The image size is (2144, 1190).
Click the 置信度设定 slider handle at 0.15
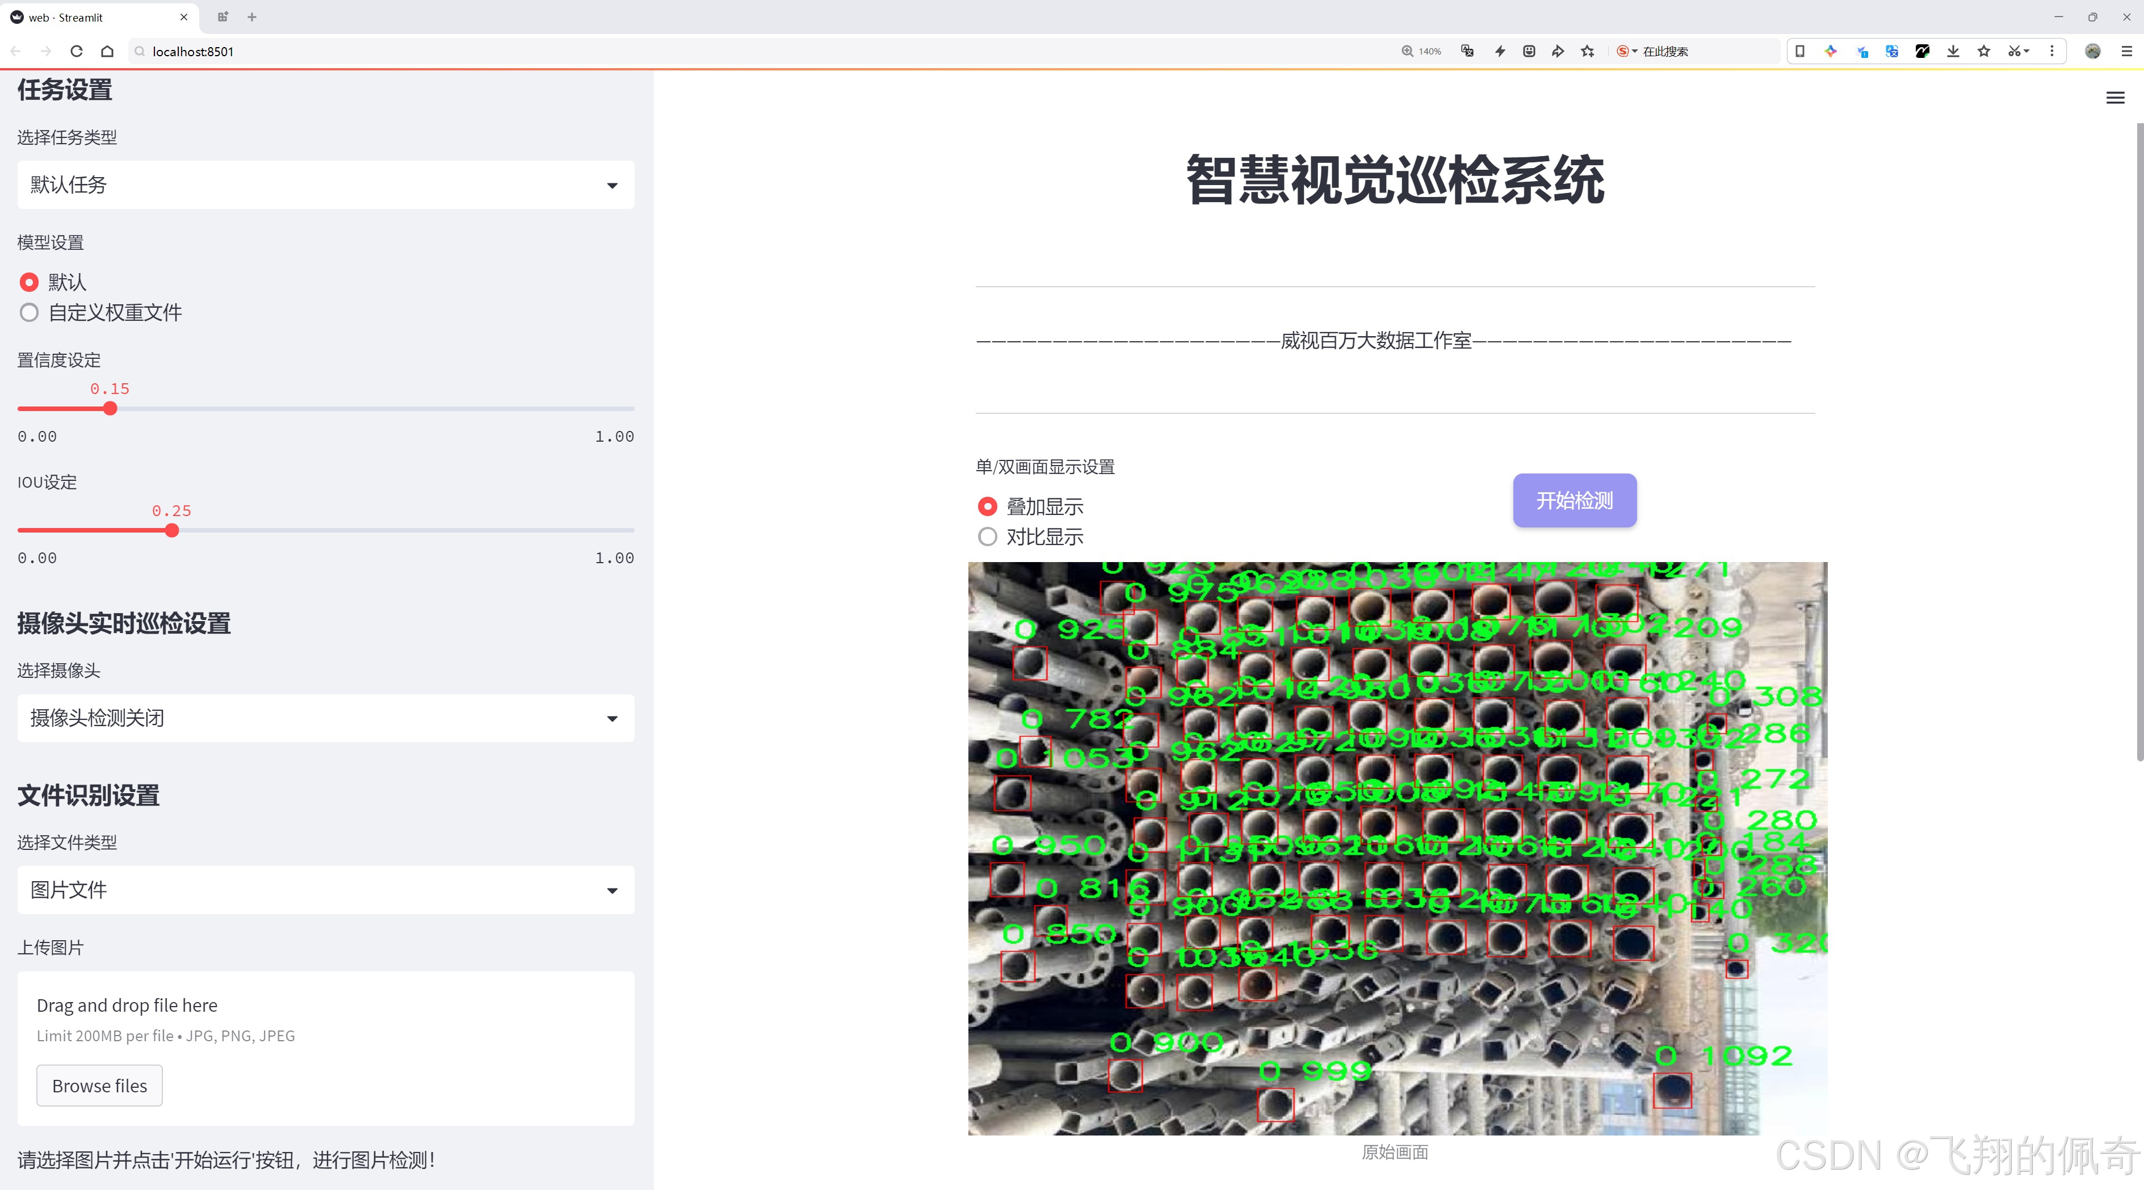click(110, 409)
